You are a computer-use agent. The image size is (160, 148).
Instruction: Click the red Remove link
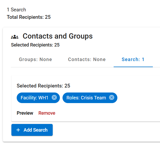tap(47, 113)
